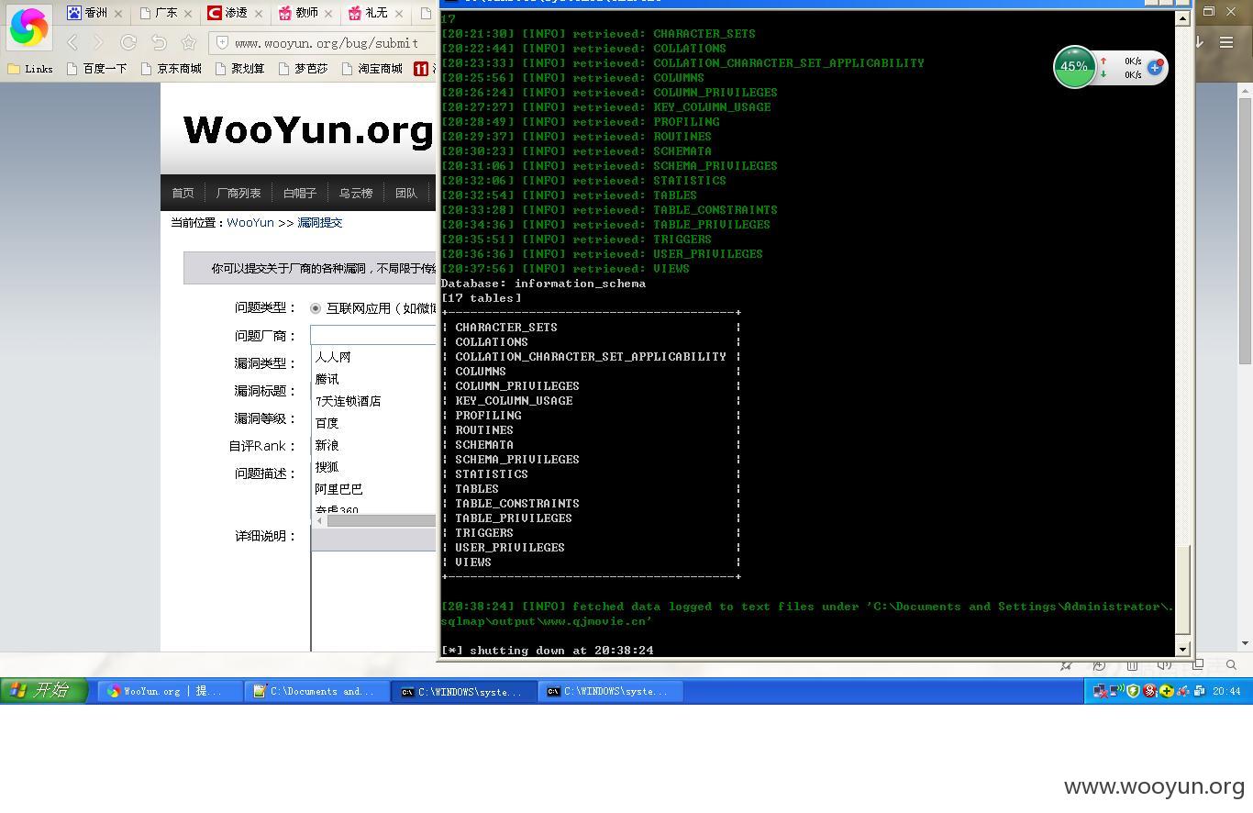This screenshot has width=1253, height=813.
Task: Click the tray icon left of the clock
Action: point(1199,691)
